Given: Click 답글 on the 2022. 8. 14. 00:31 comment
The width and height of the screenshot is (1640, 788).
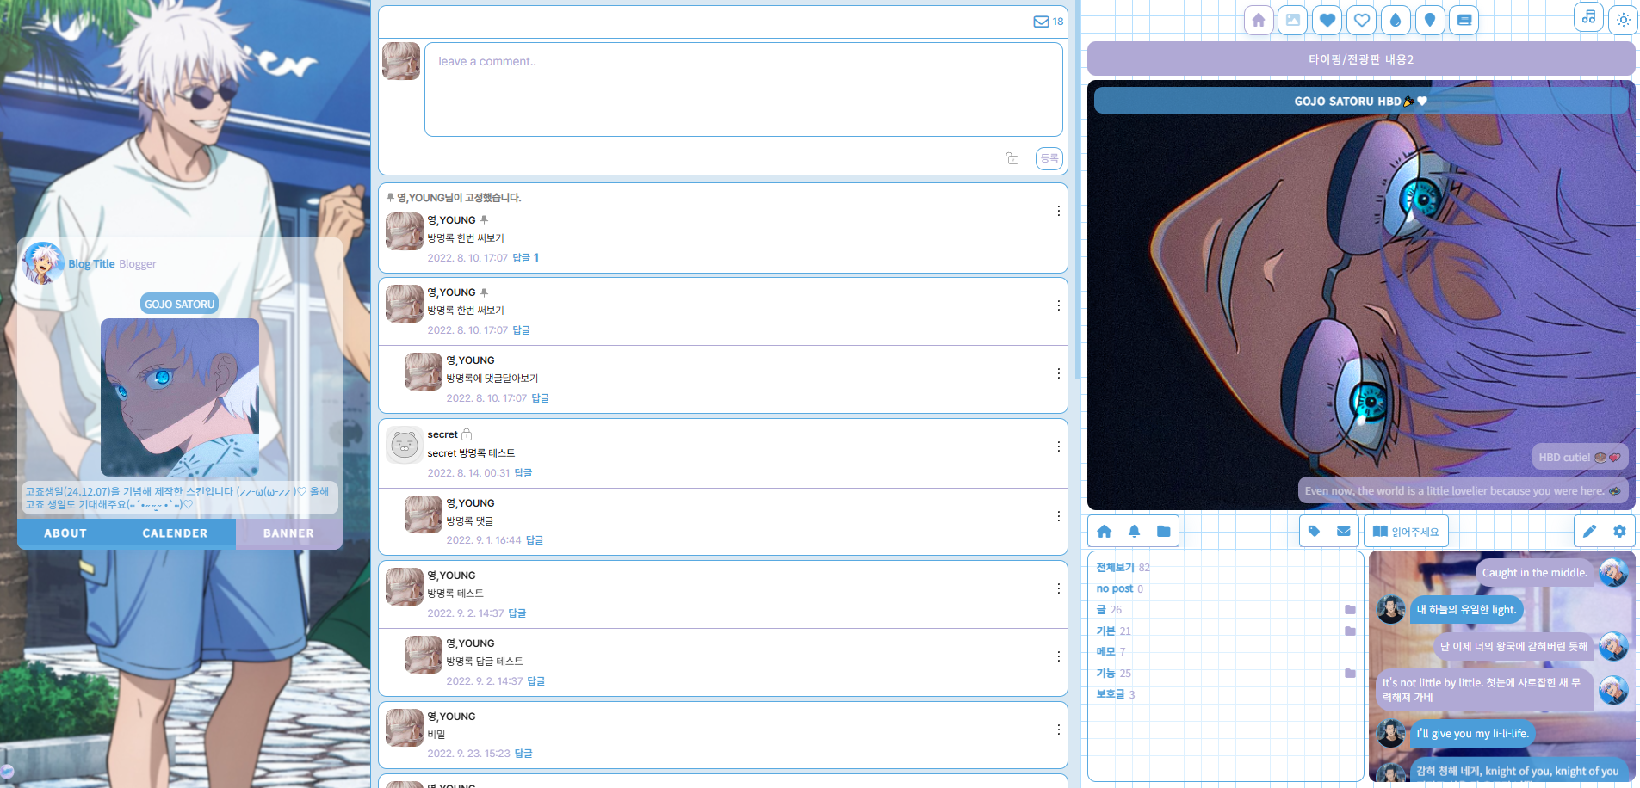Looking at the screenshot, I should point(523,473).
